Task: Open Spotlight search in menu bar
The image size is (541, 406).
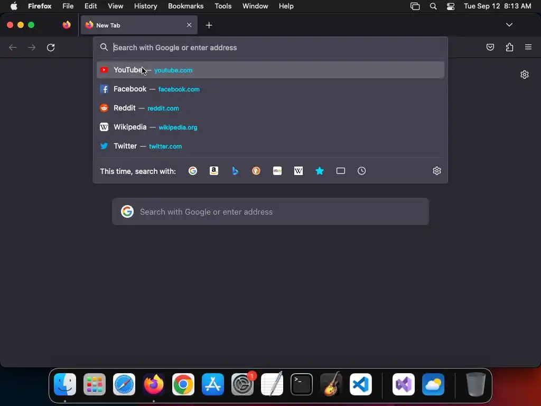Action: 433,6
